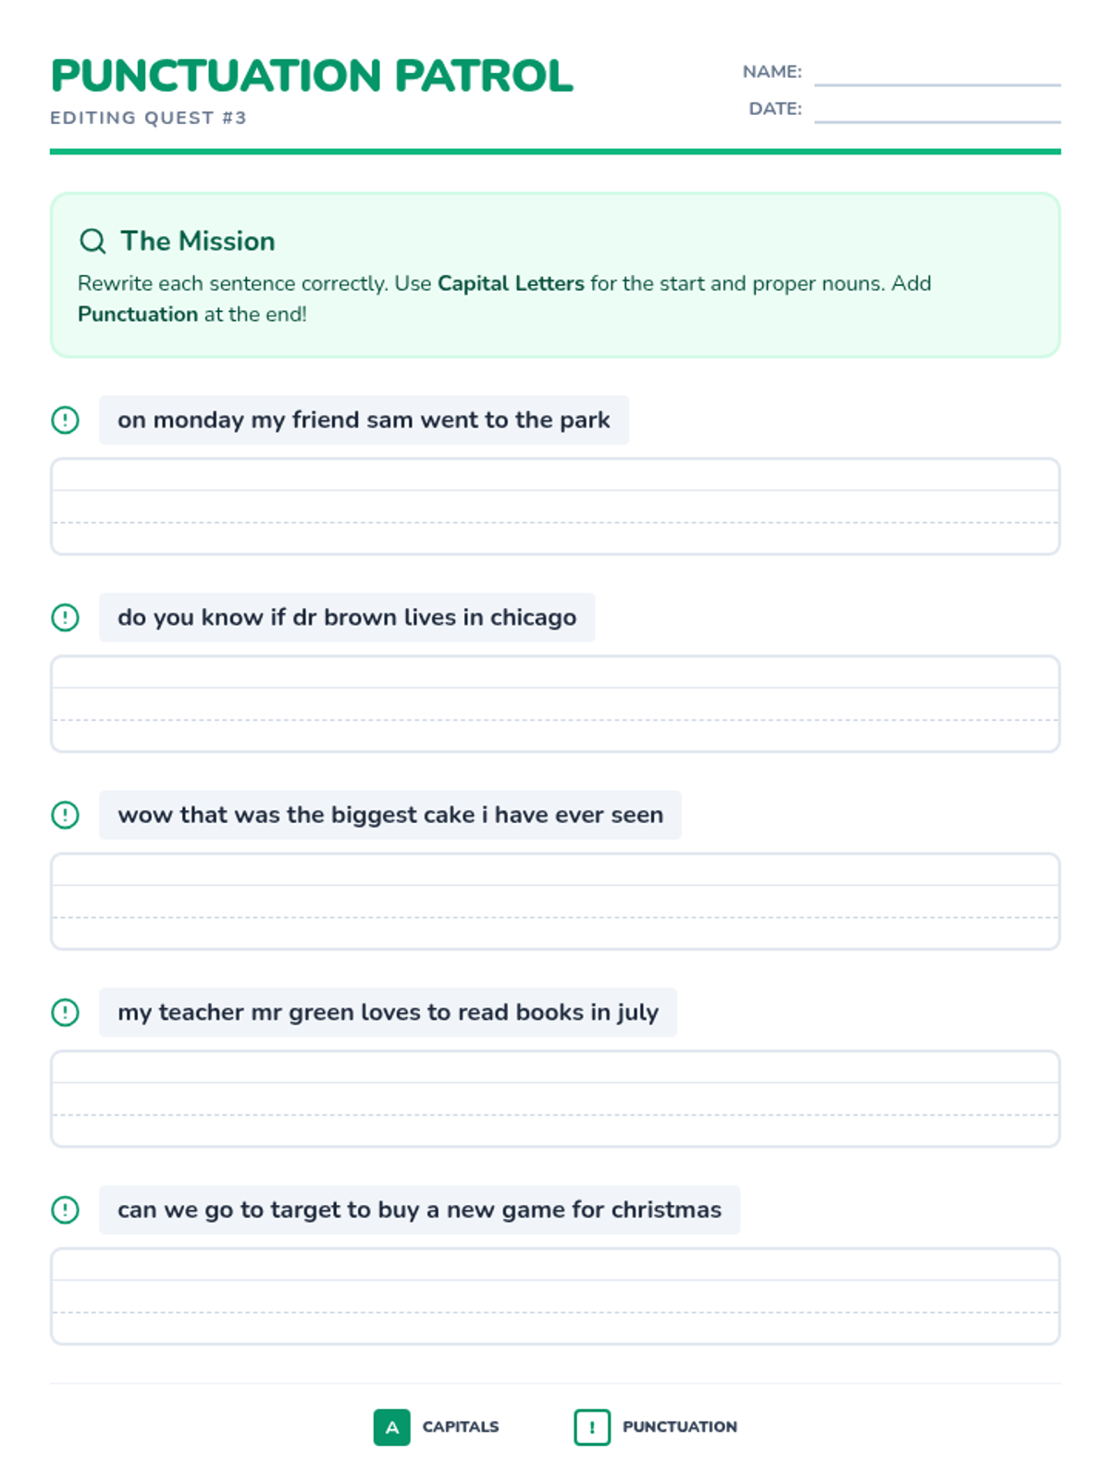Click the exclamation icon beside the Sam sentence
1110x1481 pixels.
point(65,420)
